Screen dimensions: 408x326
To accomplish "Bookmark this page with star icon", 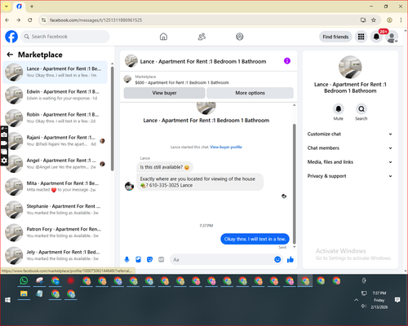I will 374,20.
